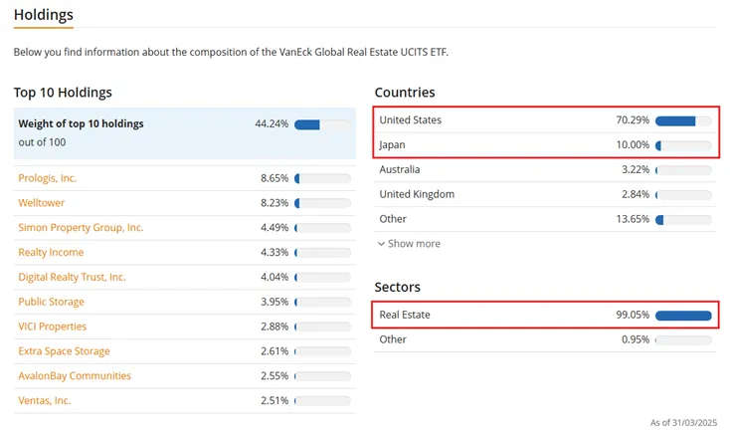Click the 'Sectors' heading
This screenshot has height=440, width=730.
(x=397, y=287)
